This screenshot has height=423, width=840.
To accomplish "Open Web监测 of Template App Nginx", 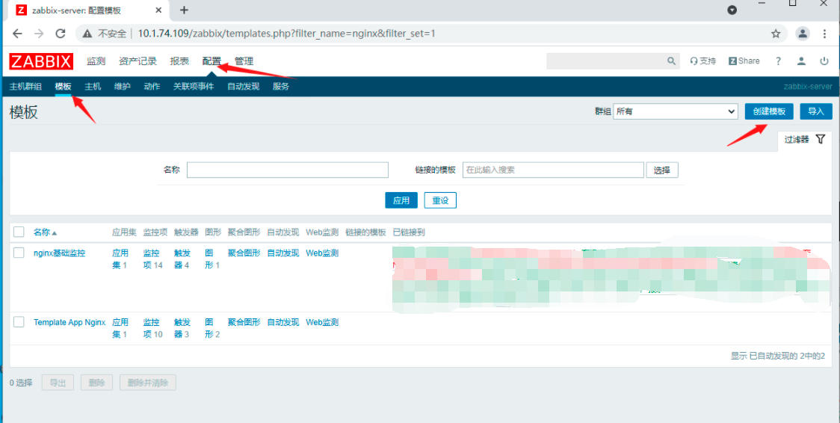I will click(x=322, y=322).
